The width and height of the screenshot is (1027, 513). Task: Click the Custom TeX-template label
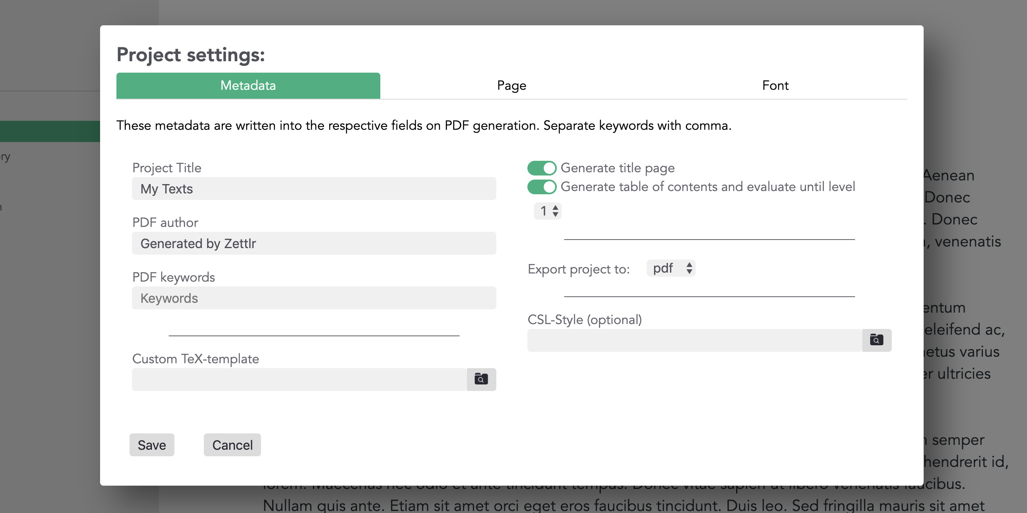point(196,359)
